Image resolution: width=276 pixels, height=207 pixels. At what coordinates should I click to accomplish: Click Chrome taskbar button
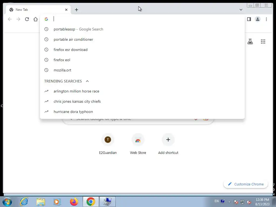pos(91,202)
